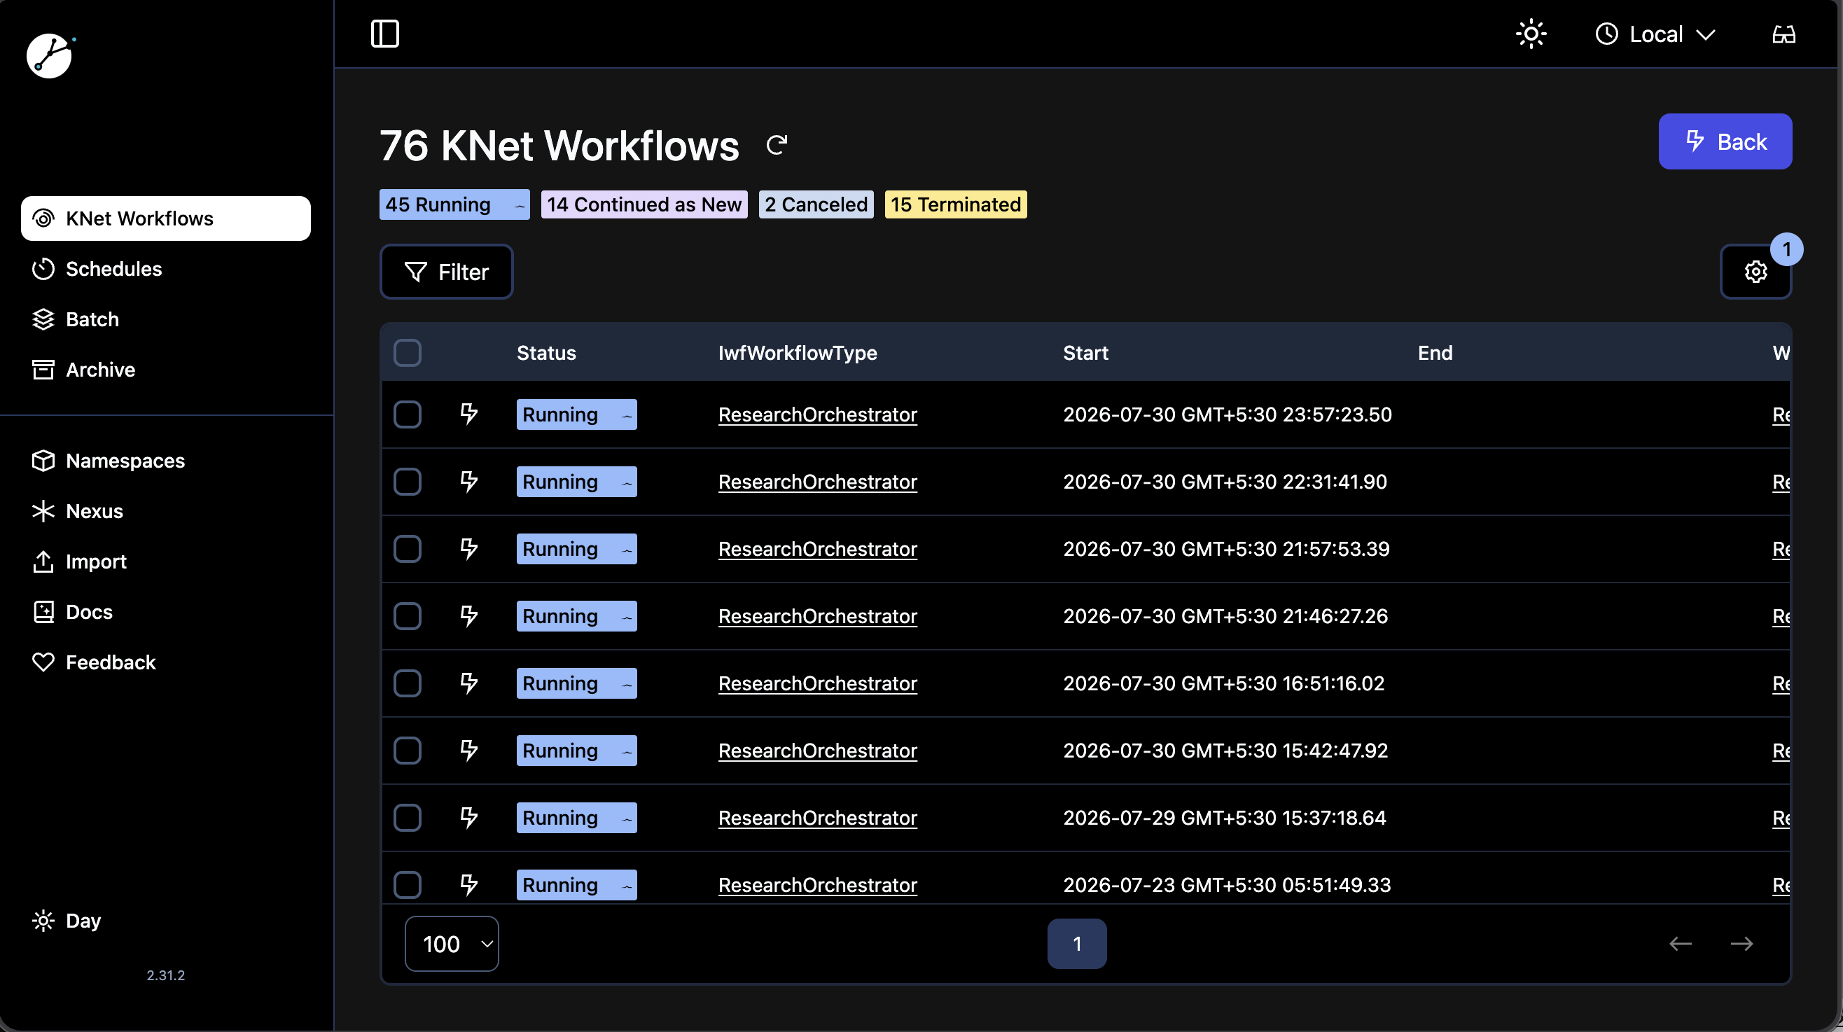Open ResearchOrchestrator link started at 16:51:16.02

tap(818, 684)
